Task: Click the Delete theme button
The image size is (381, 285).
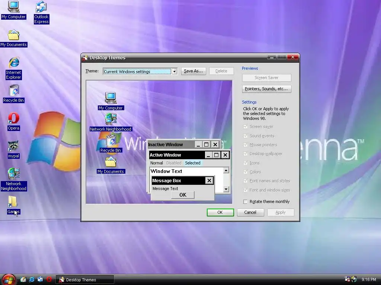Action: click(x=221, y=71)
